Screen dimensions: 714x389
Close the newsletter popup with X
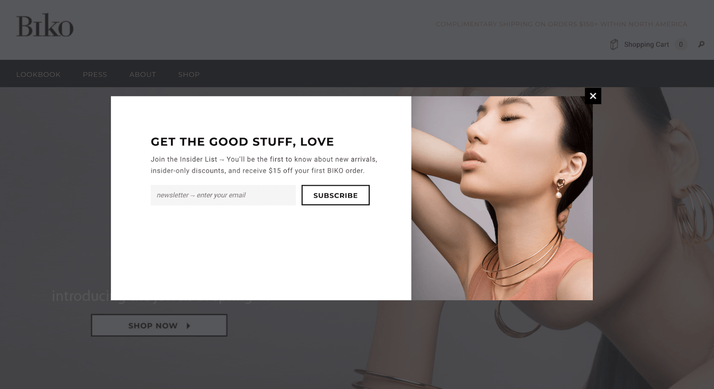pos(593,96)
